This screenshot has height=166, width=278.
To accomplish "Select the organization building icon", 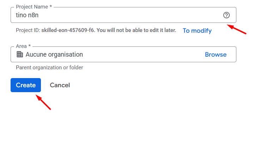I will [x=20, y=54].
